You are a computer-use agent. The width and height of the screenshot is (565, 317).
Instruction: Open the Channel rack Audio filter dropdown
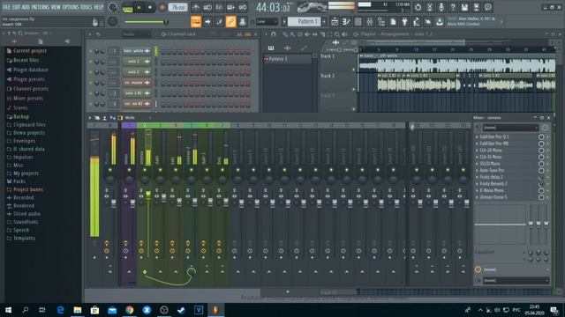coord(136,34)
